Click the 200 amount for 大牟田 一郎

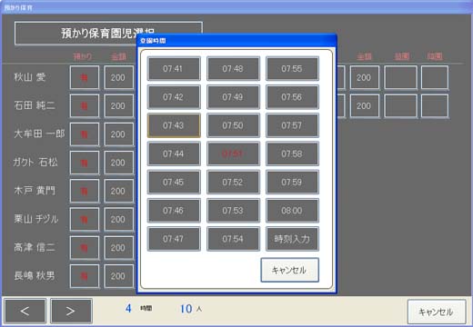tap(118, 134)
